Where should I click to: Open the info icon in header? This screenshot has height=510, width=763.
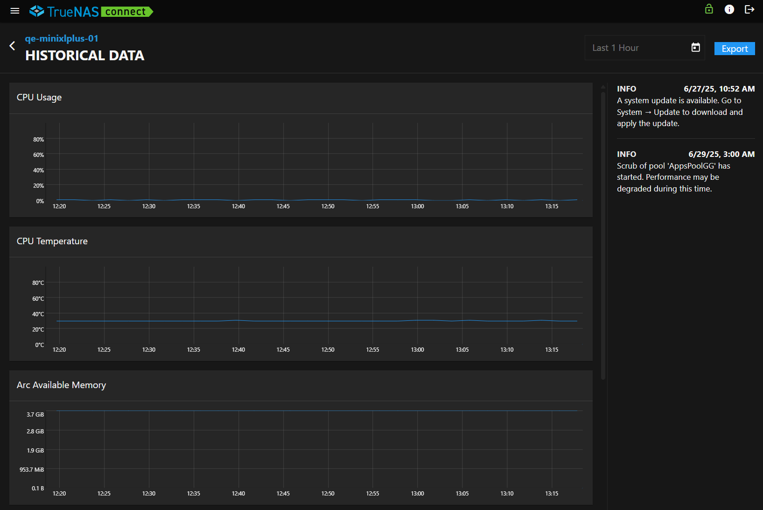729,9
